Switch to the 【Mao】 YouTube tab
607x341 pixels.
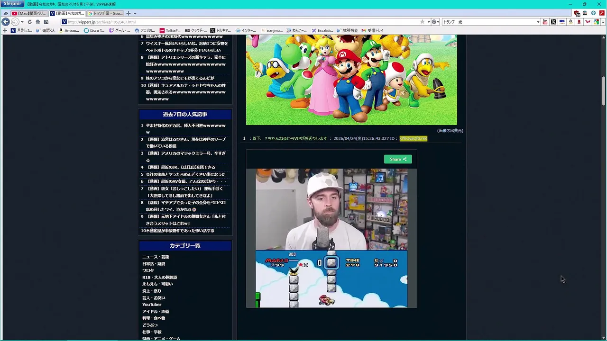[29, 13]
